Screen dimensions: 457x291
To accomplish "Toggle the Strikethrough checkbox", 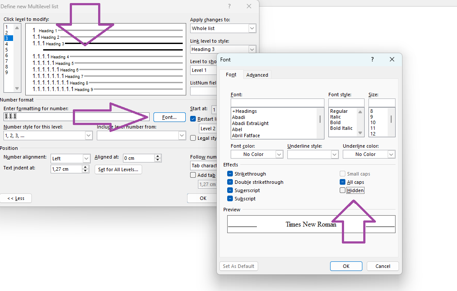I will pos(230,174).
